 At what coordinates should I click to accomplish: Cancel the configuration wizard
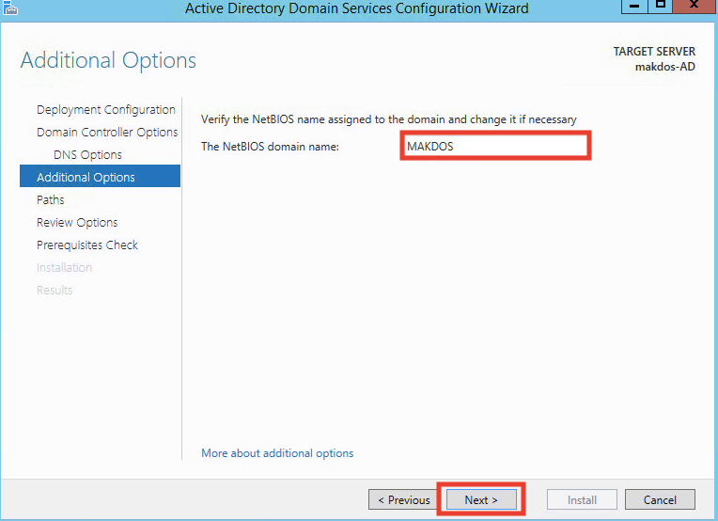coord(660,499)
